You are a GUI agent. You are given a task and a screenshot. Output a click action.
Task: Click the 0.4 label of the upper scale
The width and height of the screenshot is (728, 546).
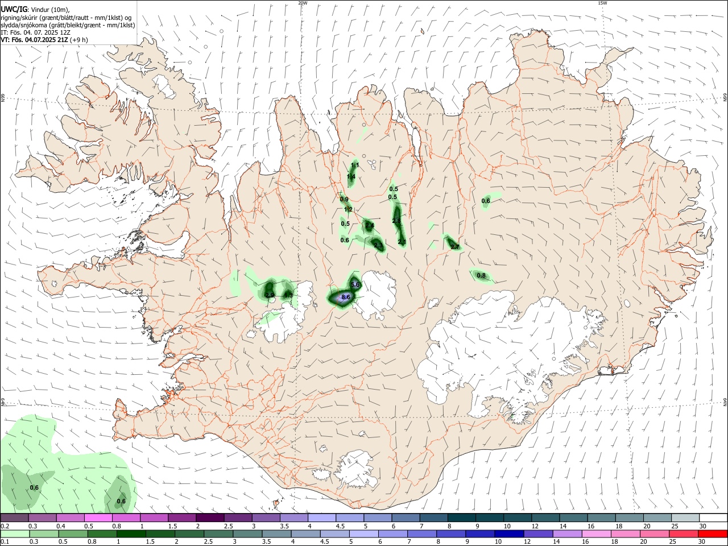[x=61, y=526]
